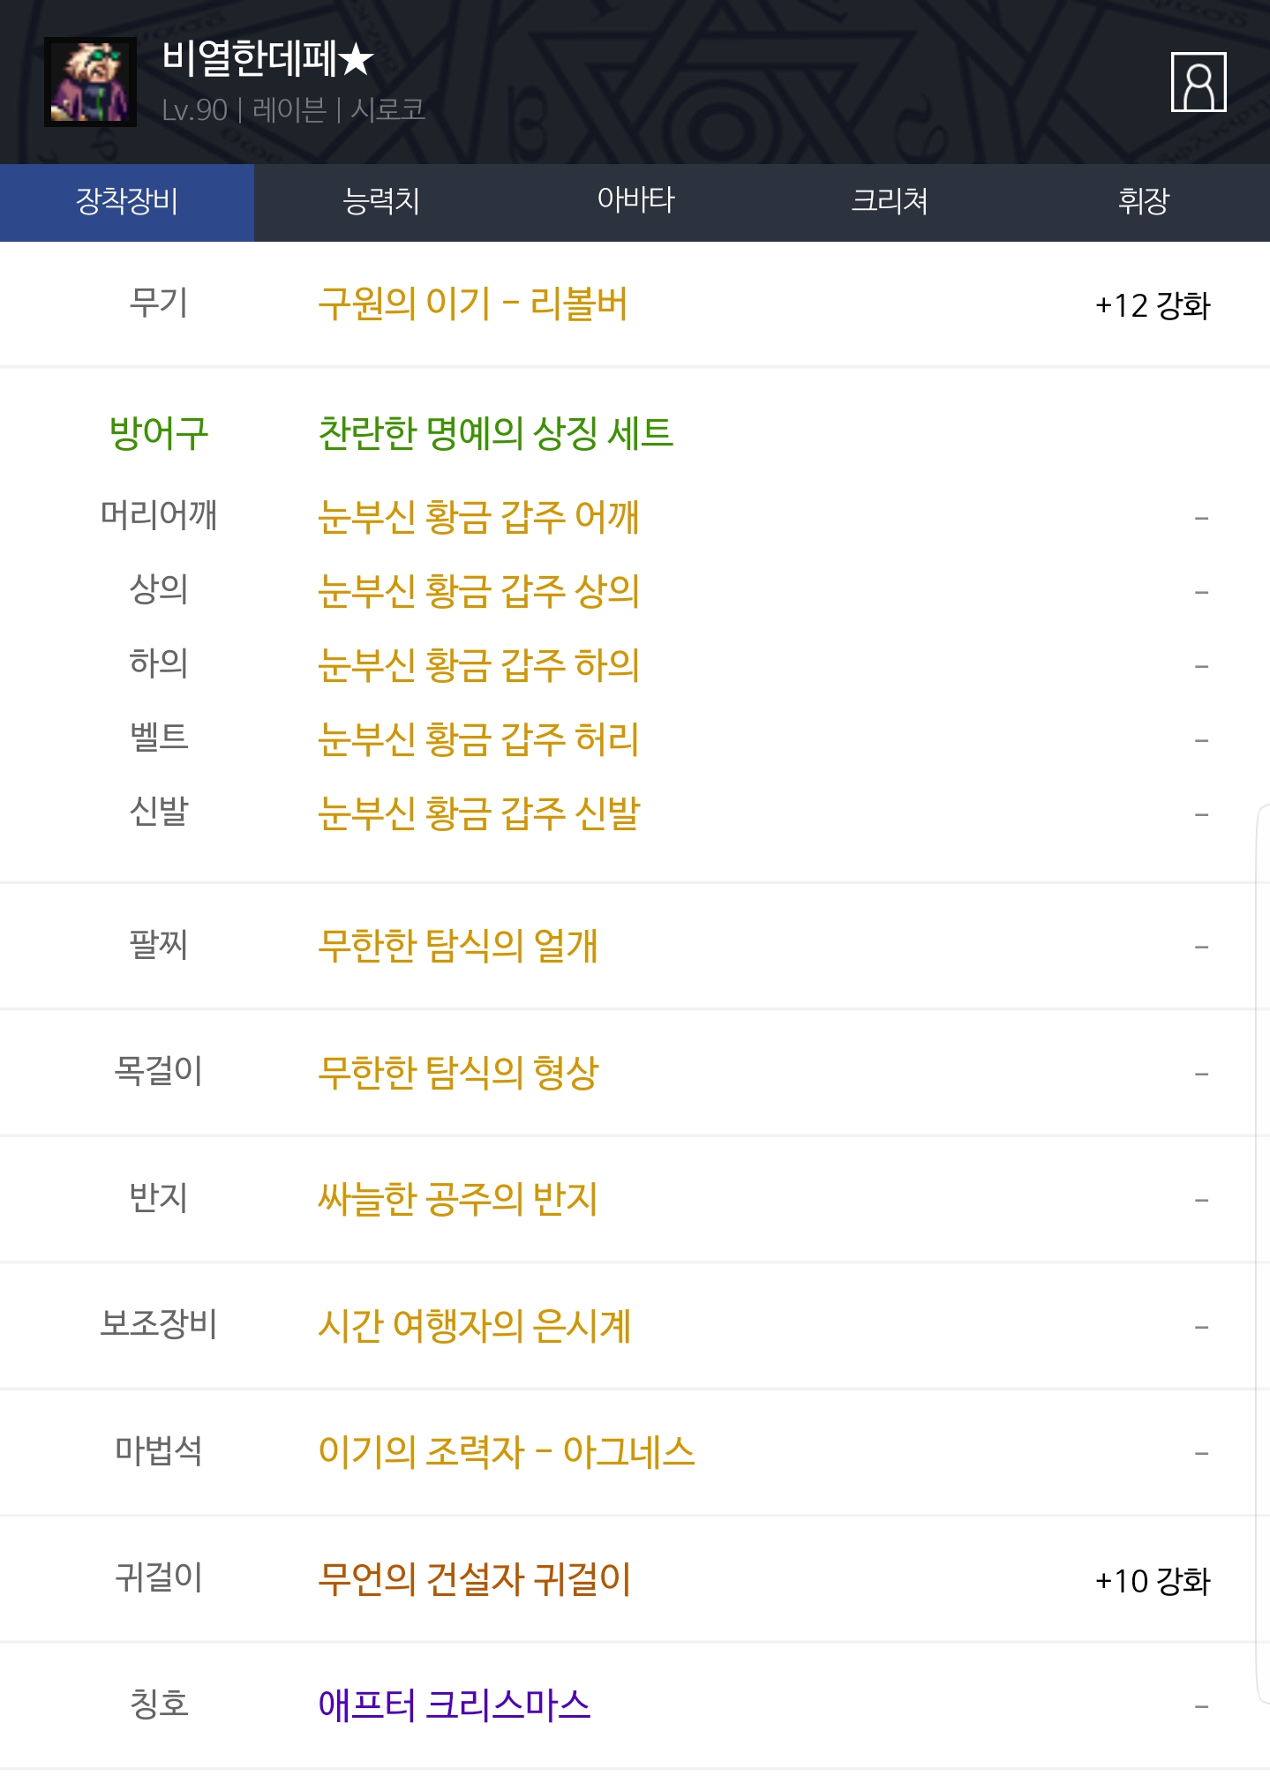
Task: Open ring 싸늘한 공주의 반지
Action: (458, 1199)
